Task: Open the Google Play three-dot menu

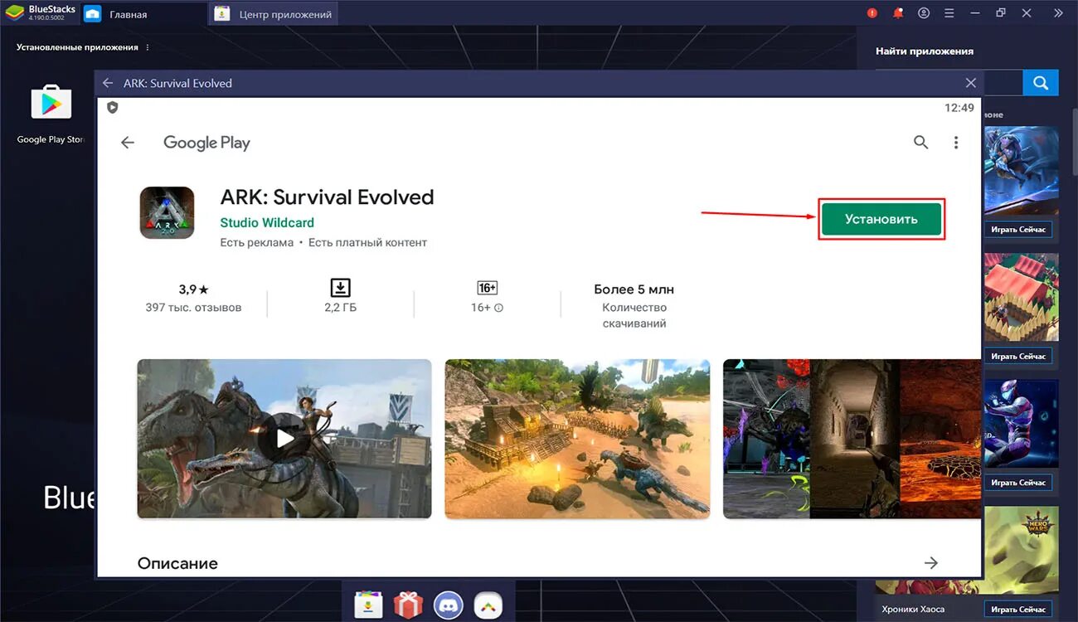Action: (x=956, y=143)
